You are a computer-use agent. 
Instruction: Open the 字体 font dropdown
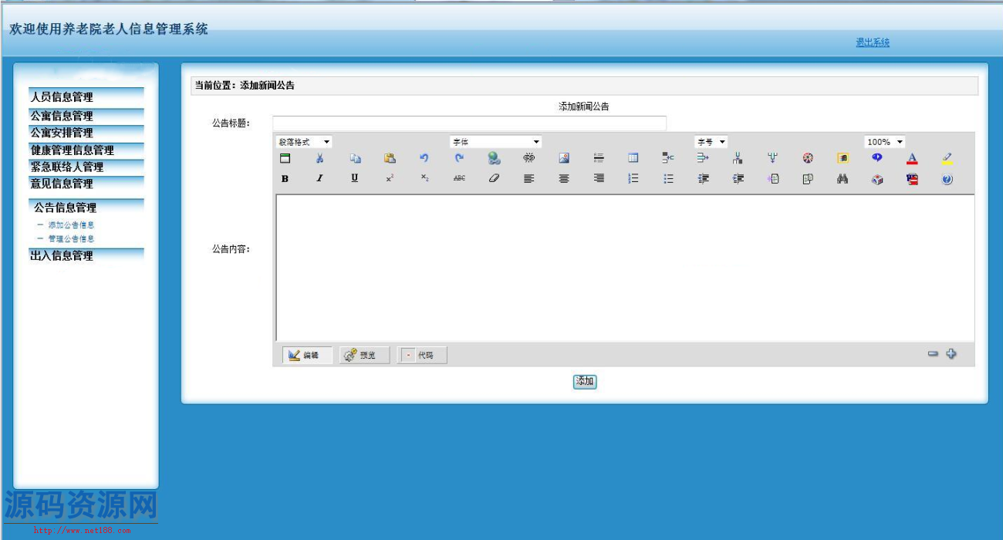click(x=495, y=142)
